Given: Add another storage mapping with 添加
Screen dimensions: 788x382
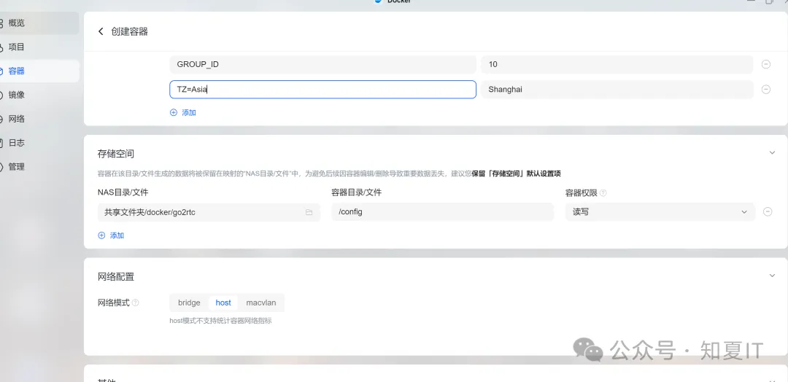Looking at the screenshot, I should (111, 235).
